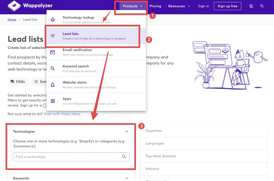Click the Apps grid icon
274x181 pixels.
pyautogui.click(x=53, y=101)
